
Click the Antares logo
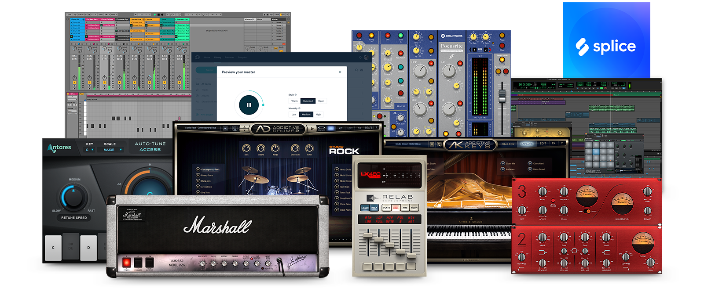[x=59, y=148]
